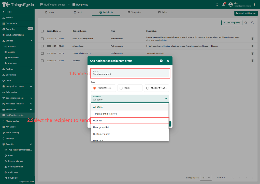Select the Slack type radio button
Image resolution: width=260 pixels, height=184 pixels.
click(x=121, y=88)
